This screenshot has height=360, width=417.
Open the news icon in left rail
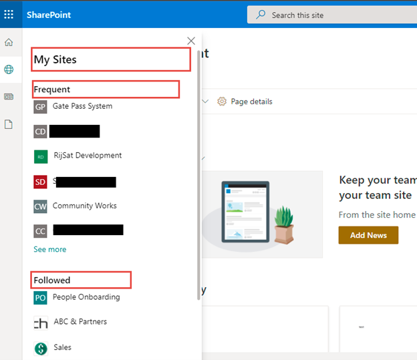point(9,97)
